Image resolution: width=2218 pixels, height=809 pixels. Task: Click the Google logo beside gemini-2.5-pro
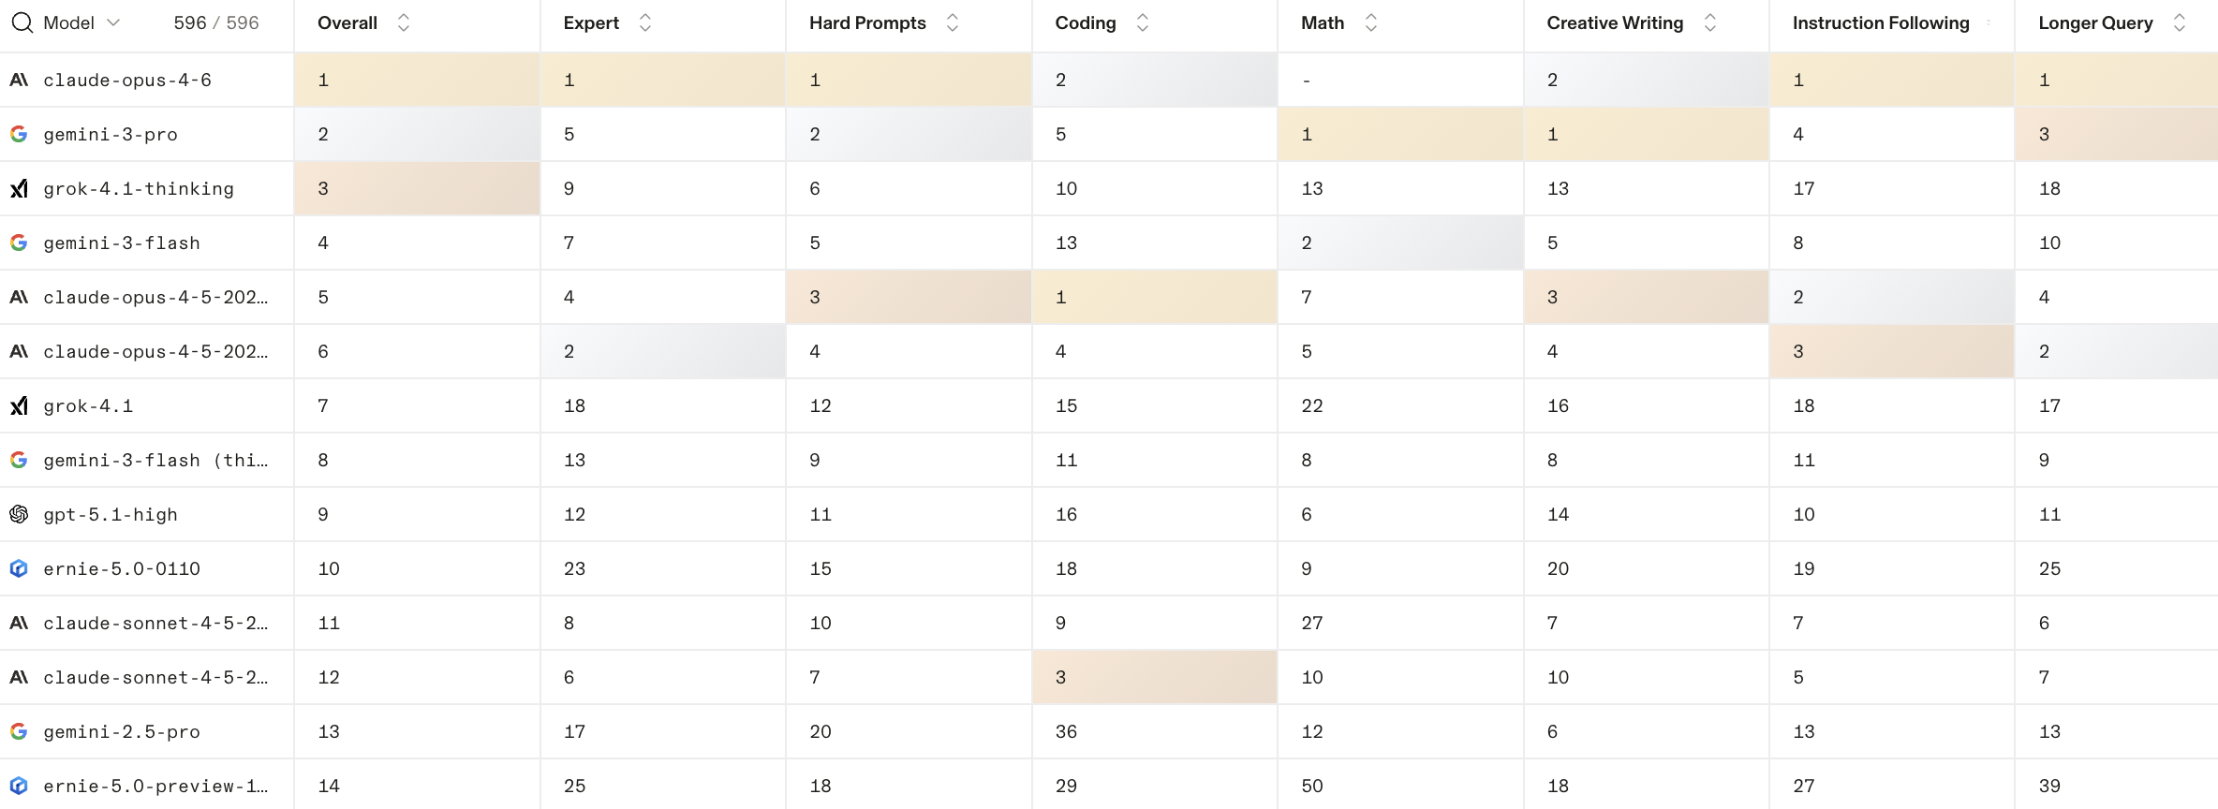coord(19,732)
